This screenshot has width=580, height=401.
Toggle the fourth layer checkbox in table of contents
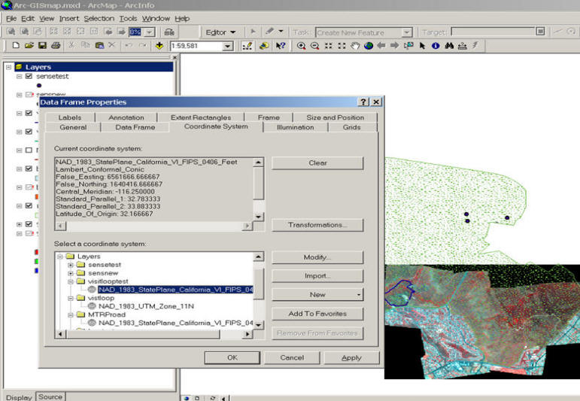coord(29,132)
